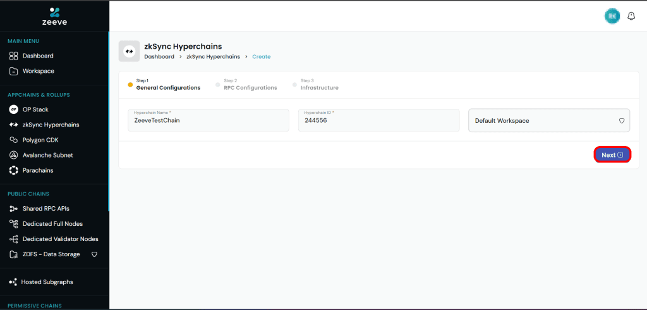Image resolution: width=647 pixels, height=310 pixels.
Task: Click the Create breadcrumb
Action: [x=262, y=57]
